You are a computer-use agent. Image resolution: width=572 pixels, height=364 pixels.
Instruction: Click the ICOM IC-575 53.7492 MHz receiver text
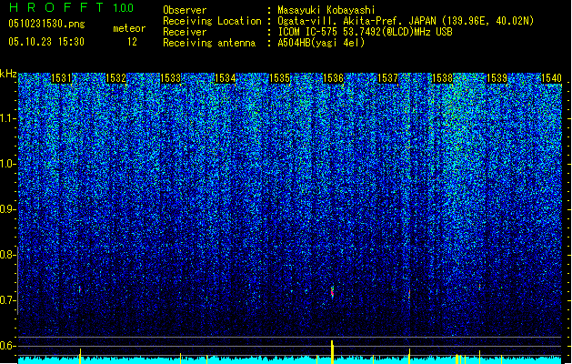coord(365,32)
